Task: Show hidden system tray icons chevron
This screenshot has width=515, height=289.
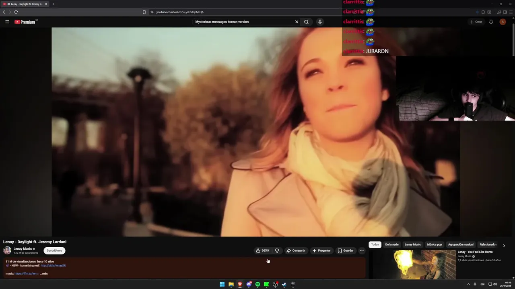Action: click(468, 284)
